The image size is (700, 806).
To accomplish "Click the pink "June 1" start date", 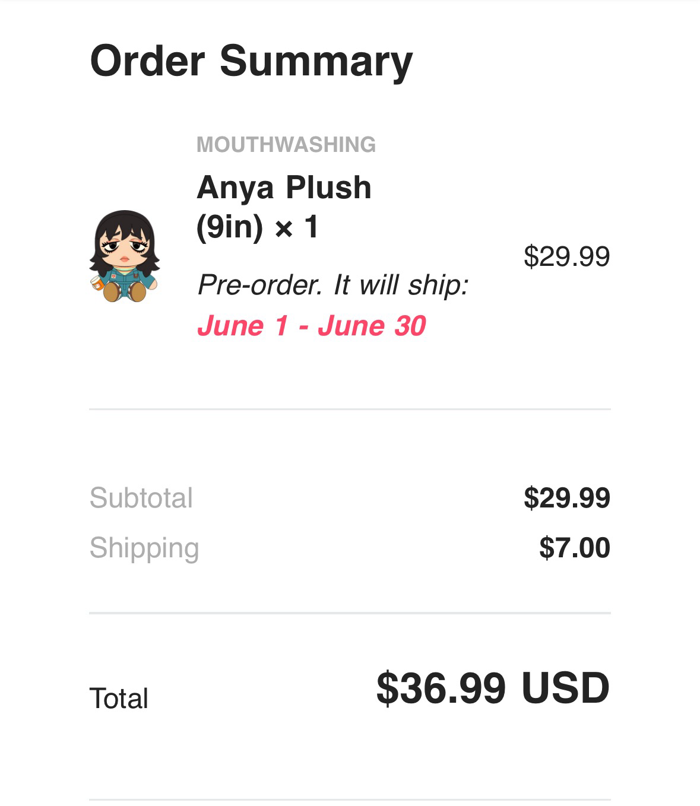I will coord(242,326).
